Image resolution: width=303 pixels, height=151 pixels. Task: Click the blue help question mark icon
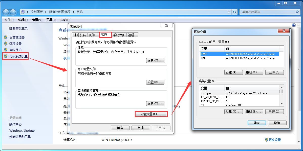pos(294,25)
